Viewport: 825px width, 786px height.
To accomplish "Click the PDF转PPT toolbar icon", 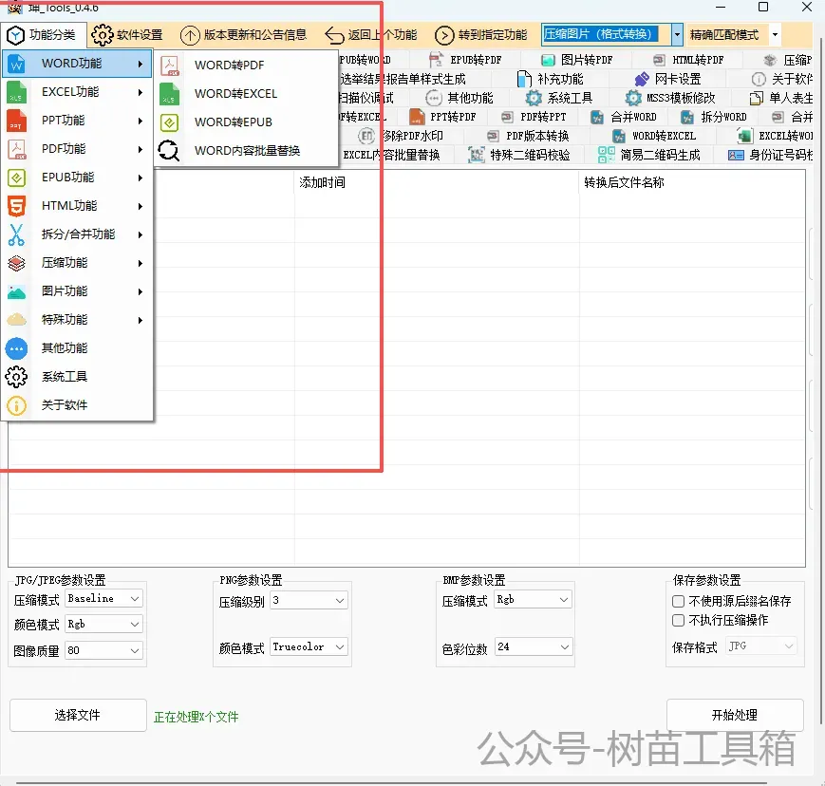I will (x=507, y=117).
